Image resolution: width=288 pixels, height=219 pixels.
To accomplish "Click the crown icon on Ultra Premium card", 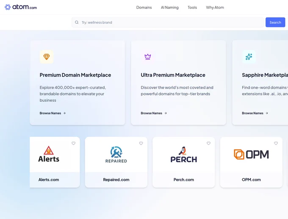I will tap(148, 57).
